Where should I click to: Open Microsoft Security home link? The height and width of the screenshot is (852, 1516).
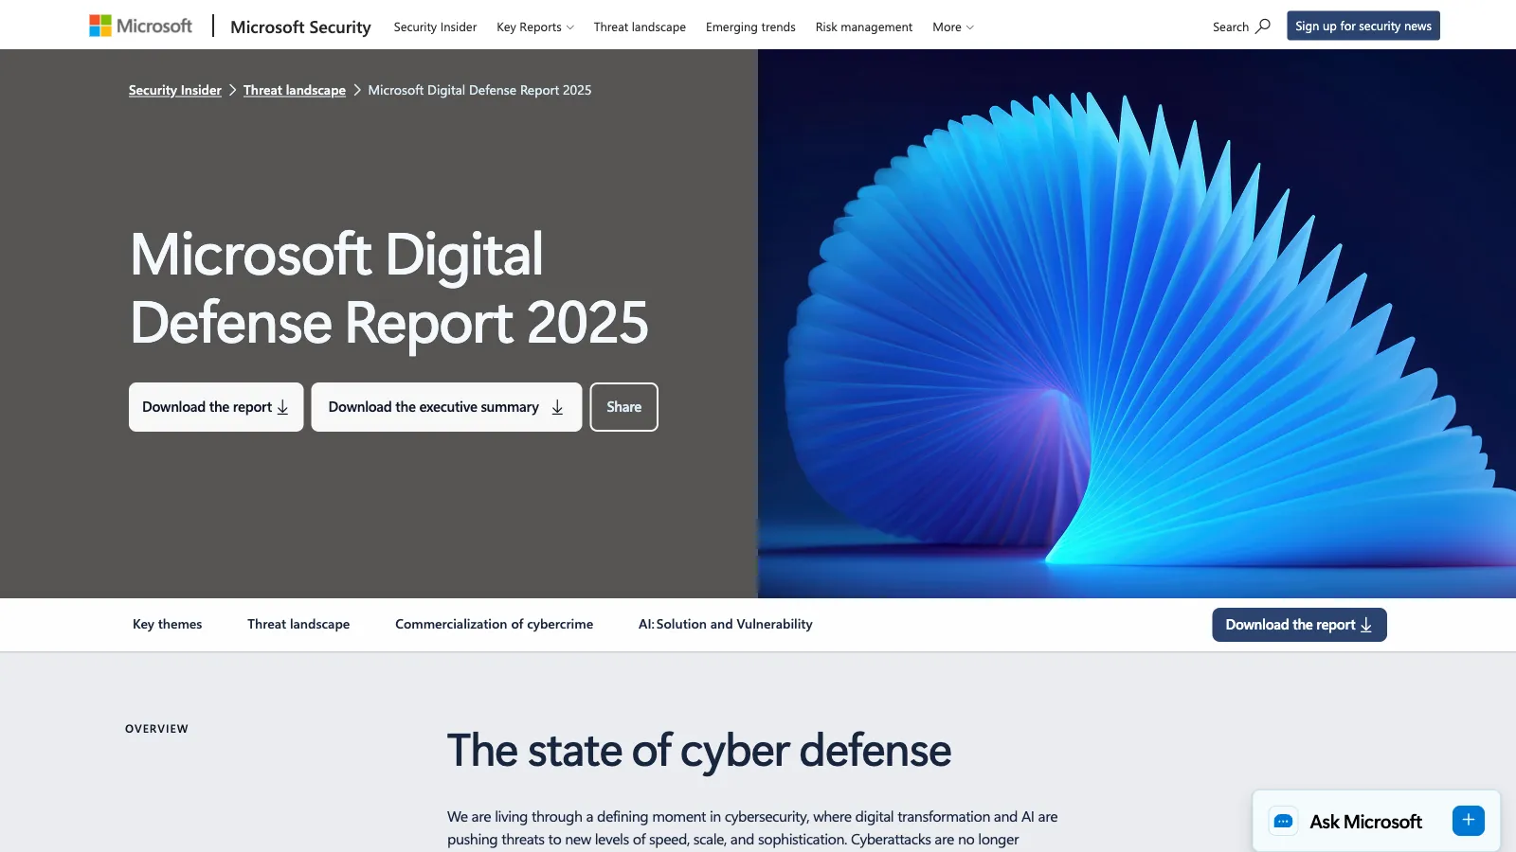(x=300, y=27)
